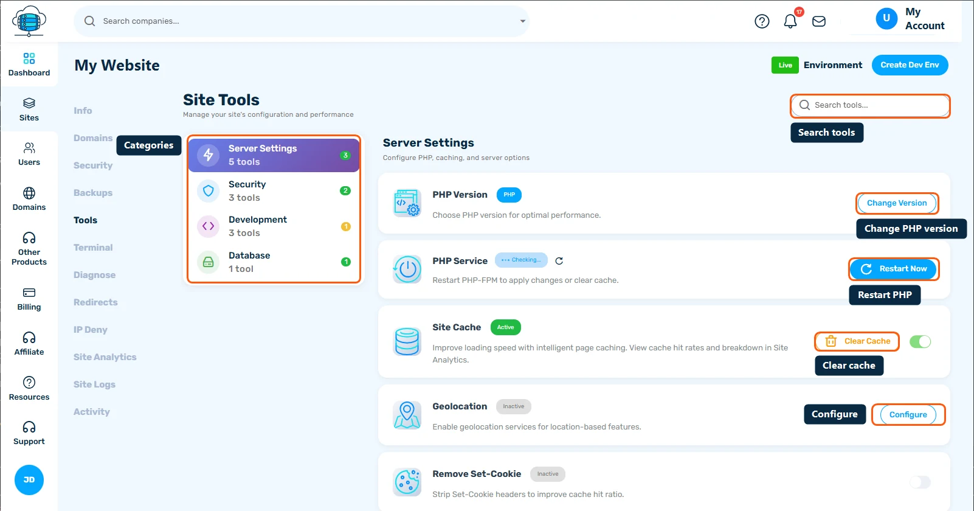Enable the Remove Set-Cookie toggle
The width and height of the screenshot is (974, 511).
click(x=920, y=482)
